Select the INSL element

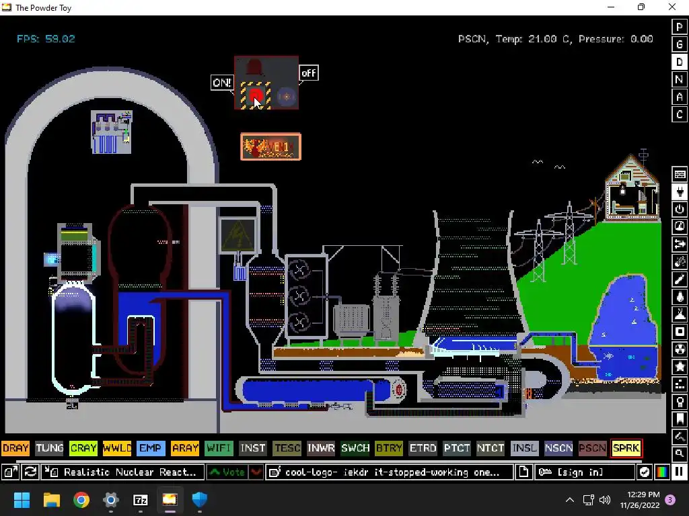tap(524, 448)
